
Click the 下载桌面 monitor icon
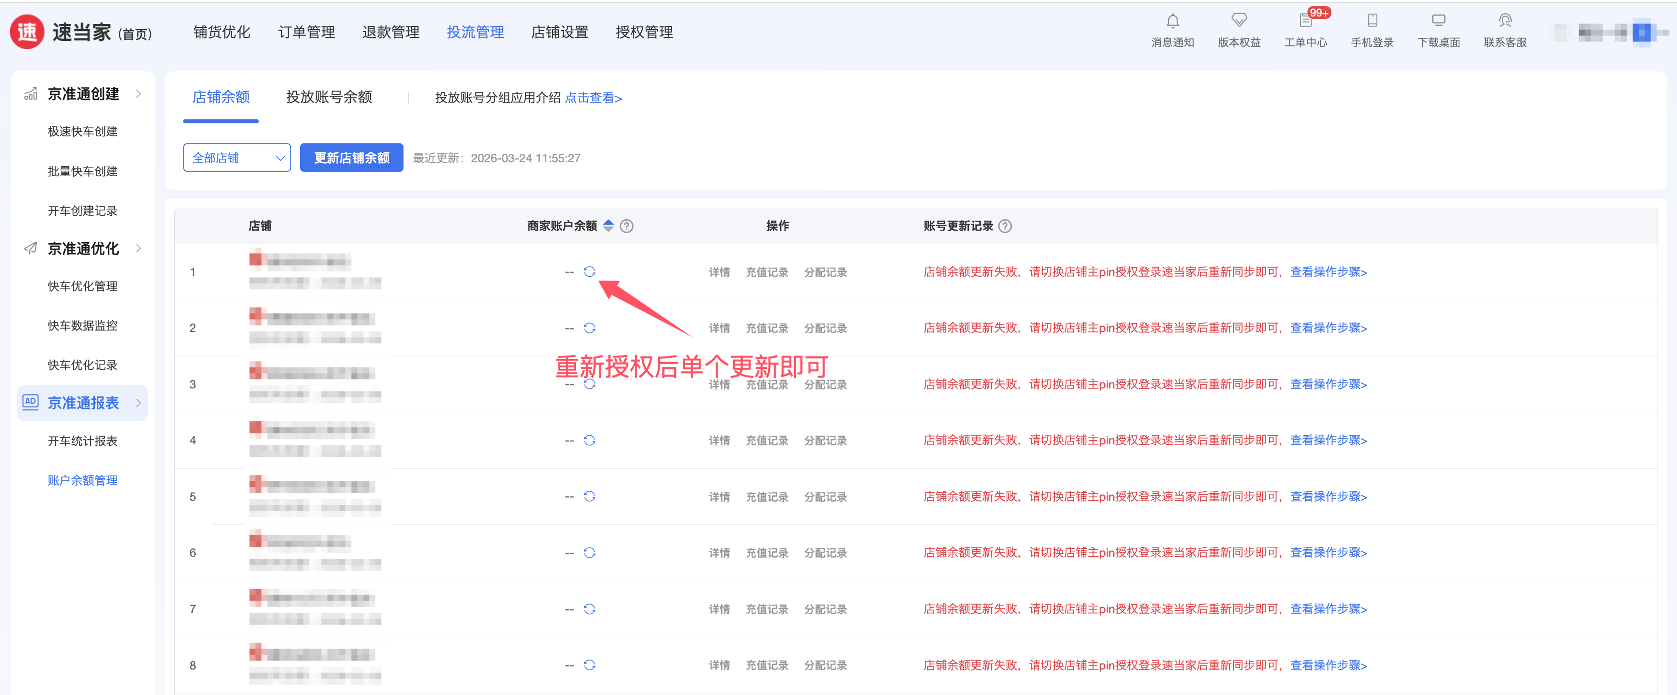pyautogui.click(x=1438, y=21)
